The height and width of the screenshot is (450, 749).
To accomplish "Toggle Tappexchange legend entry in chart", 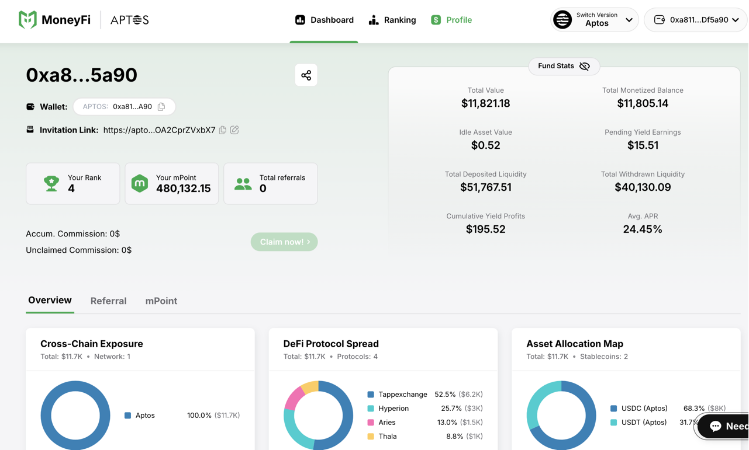I will (402, 395).
